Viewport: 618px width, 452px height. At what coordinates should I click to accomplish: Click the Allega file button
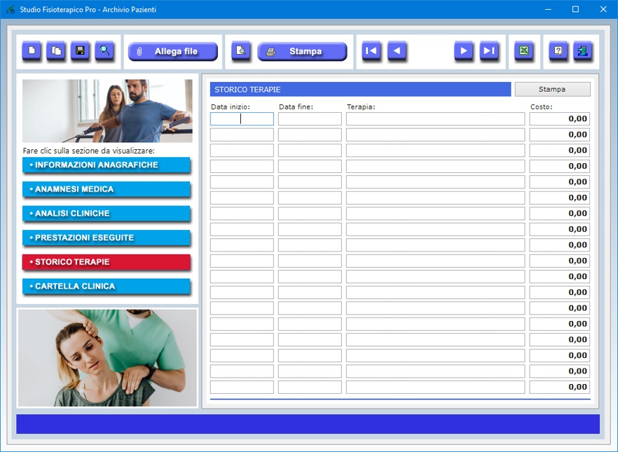pos(173,51)
